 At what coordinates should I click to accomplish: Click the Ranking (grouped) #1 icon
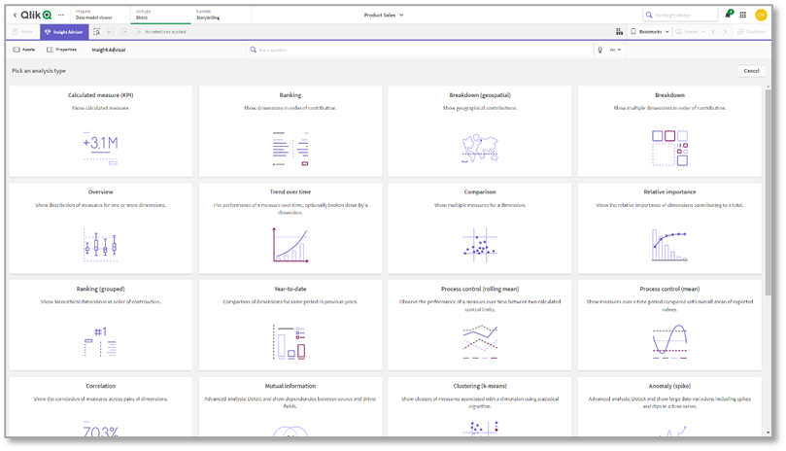100,341
